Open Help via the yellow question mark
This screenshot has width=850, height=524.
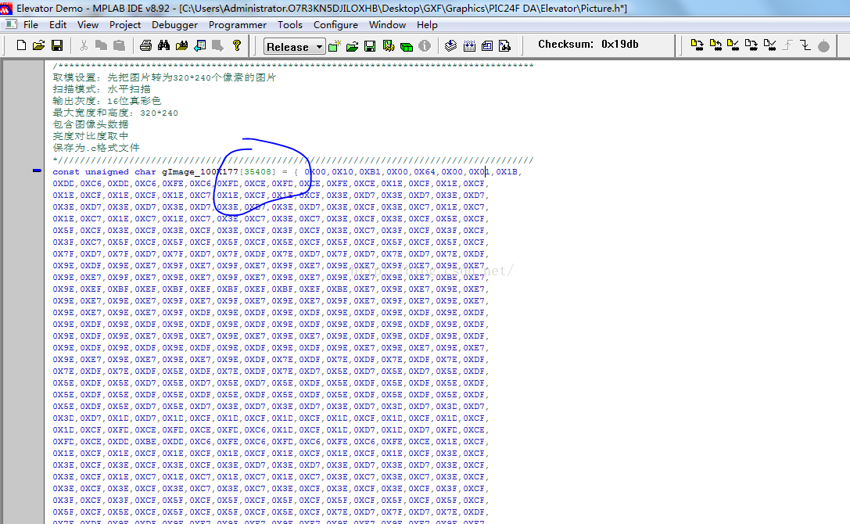click(237, 45)
